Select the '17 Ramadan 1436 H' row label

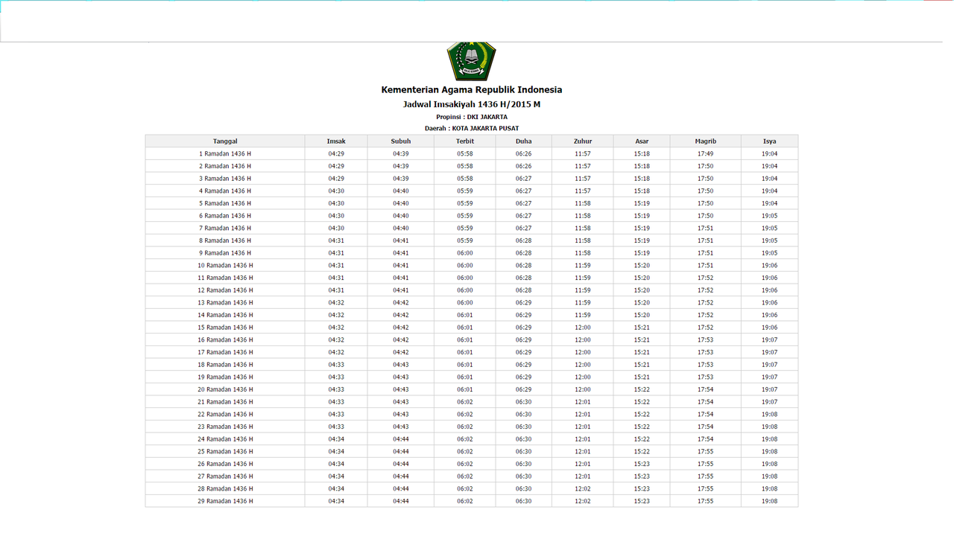(x=225, y=352)
